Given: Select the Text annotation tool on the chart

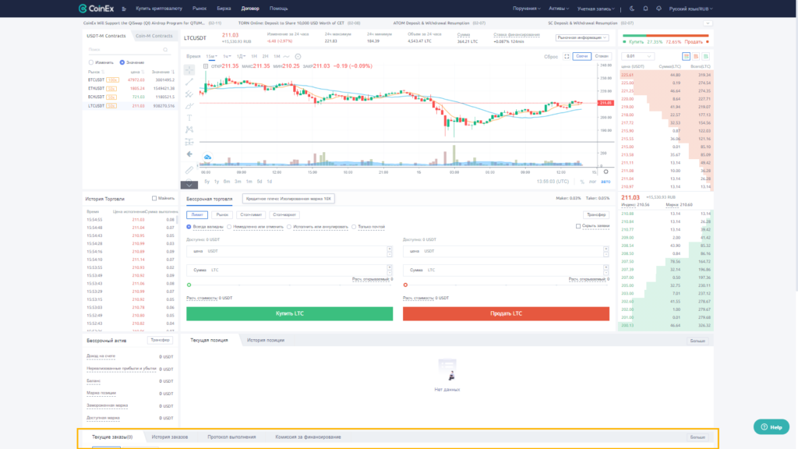Looking at the screenshot, I should pyautogui.click(x=189, y=117).
